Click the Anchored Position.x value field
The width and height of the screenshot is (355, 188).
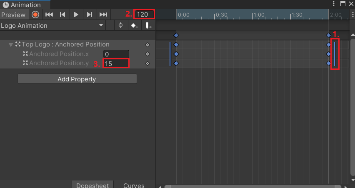click(x=116, y=54)
